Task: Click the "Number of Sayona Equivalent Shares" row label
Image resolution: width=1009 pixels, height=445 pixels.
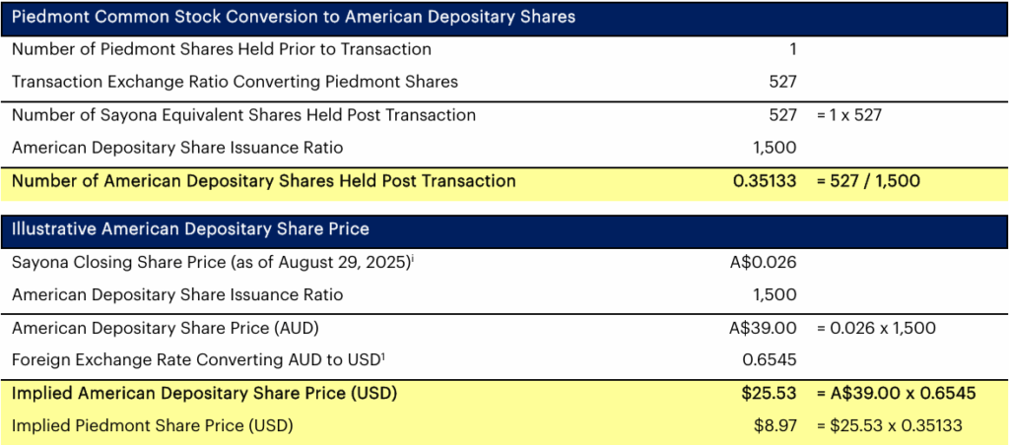Action: pos(243,115)
